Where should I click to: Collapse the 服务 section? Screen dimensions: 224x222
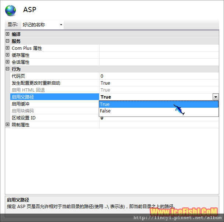click(x=8, y=41)
